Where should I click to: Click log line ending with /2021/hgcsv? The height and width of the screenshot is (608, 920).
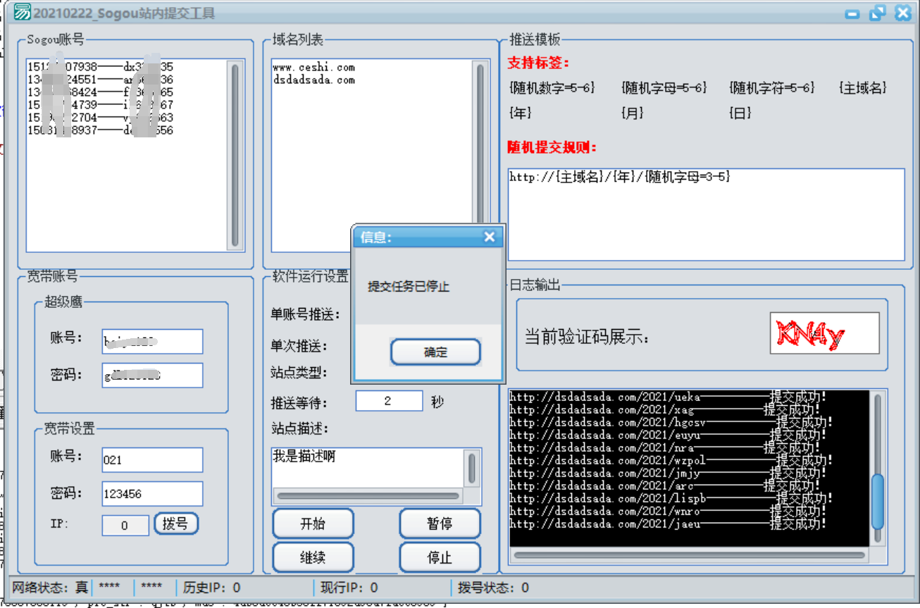click(x=671, y=422)
